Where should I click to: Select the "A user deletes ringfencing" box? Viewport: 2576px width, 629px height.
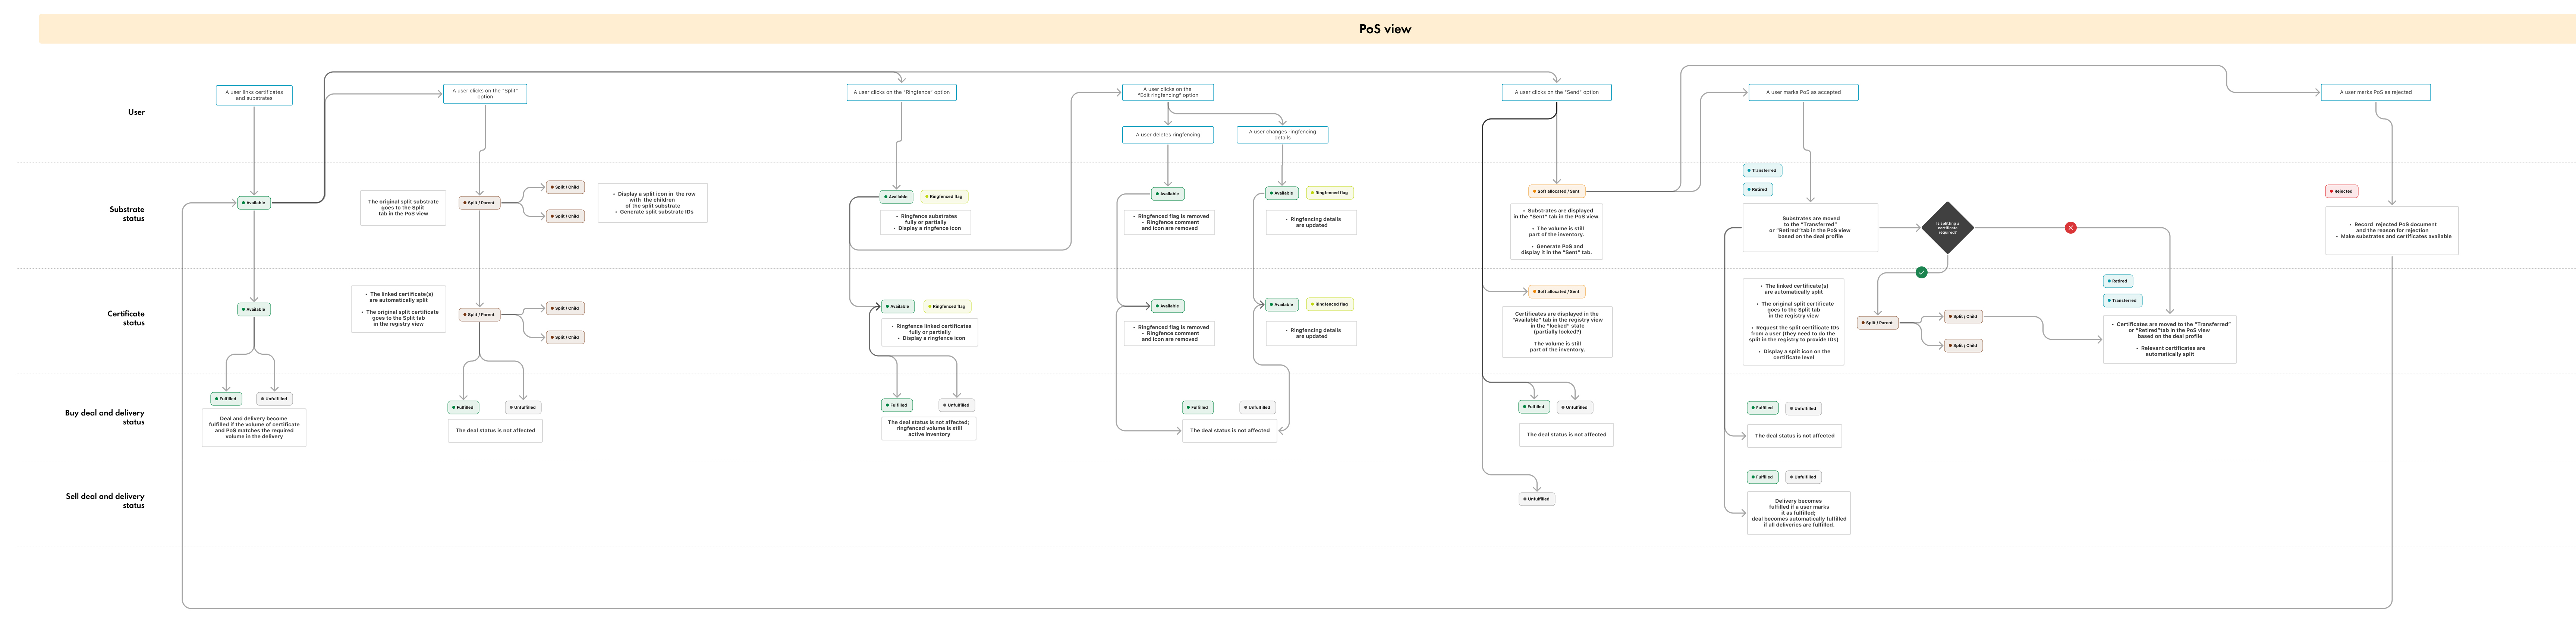coord(1168,135)
